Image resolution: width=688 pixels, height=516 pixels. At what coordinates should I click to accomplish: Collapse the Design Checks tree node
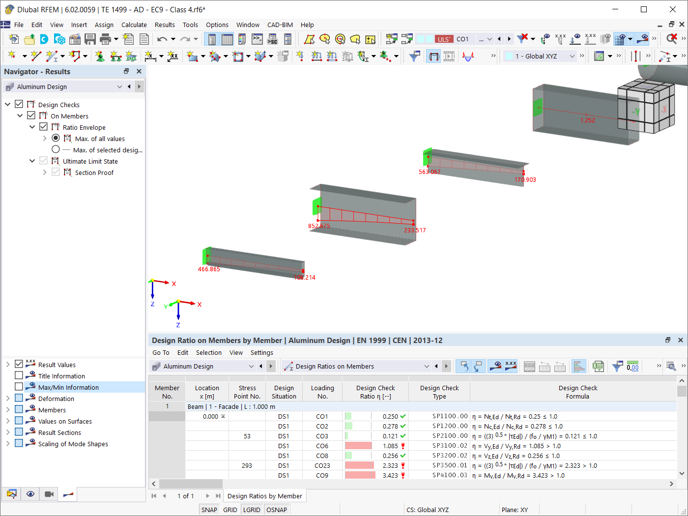[x=8, y=104]
